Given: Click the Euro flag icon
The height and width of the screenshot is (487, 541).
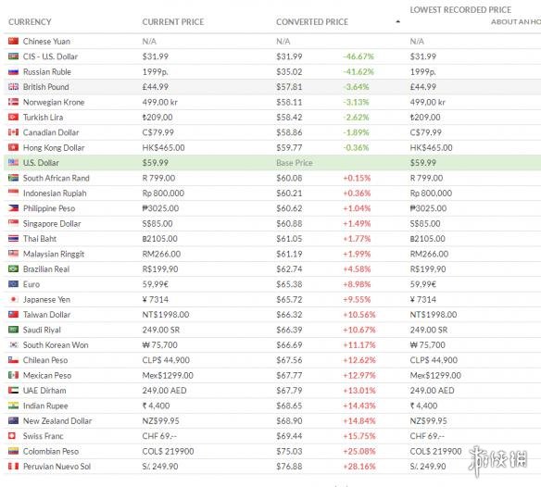Looking at the screenshot, I should click(13, 284).
